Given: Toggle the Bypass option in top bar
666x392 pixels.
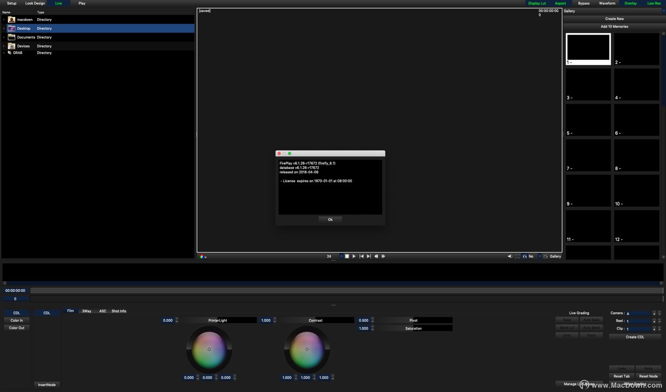Looking at the screenshot, I should [583, 3].
